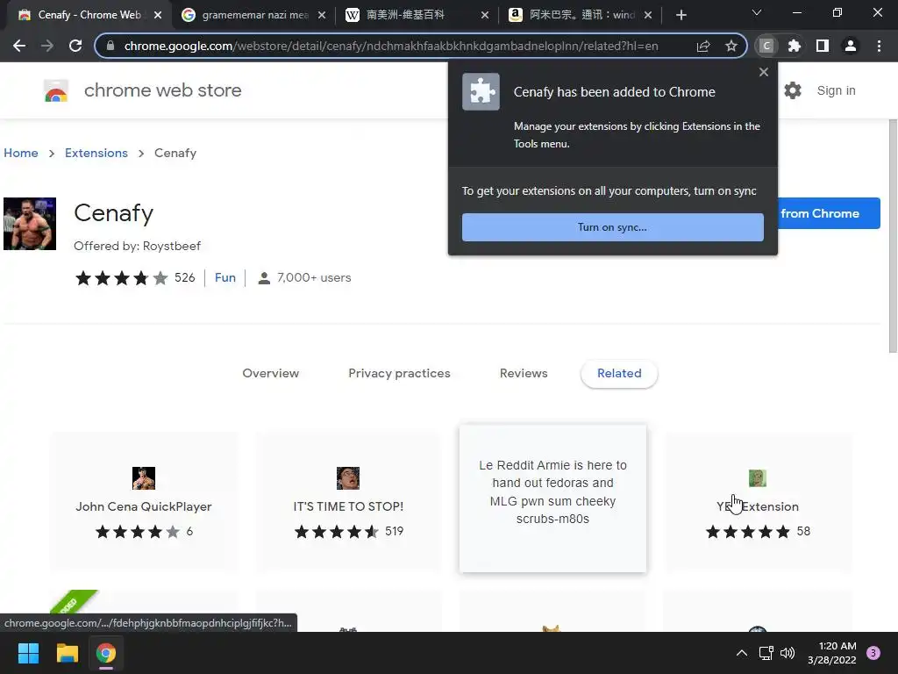Close the gramememar nazi Google tab
Screen dimensions: 898x674
[322, 15]
